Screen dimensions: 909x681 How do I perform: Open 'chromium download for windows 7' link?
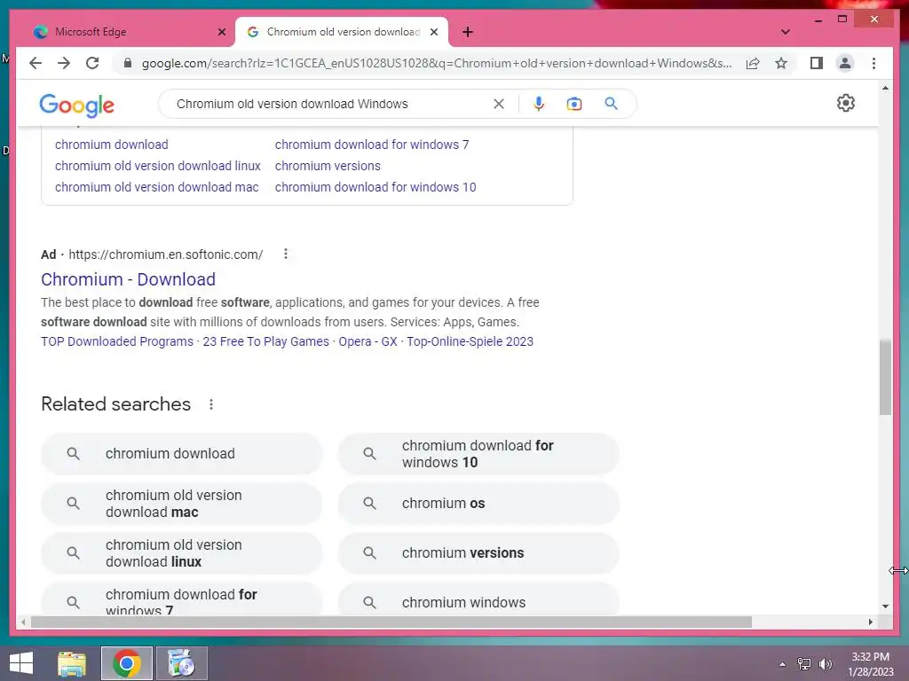click(x=372, y=145)
